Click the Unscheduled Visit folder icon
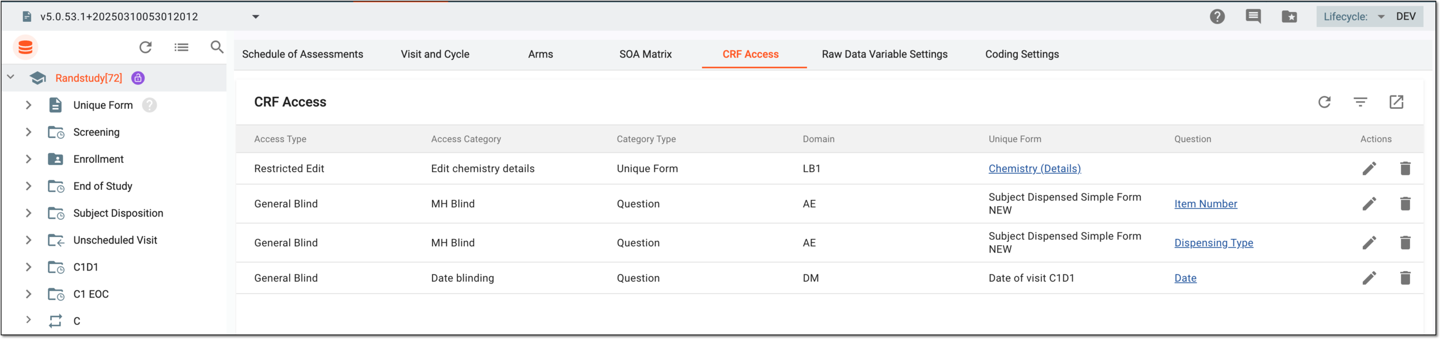Viewport: 1440px width, 339px height. tap(56, 240)
